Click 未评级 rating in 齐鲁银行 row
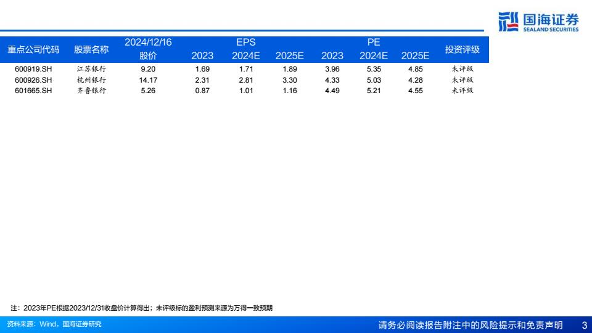The height and width of the screenshot is (333, 592). (462, 91)
